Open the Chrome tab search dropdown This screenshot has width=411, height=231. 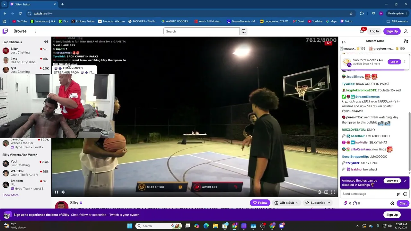pyautogui.click(x=4, y=4)
